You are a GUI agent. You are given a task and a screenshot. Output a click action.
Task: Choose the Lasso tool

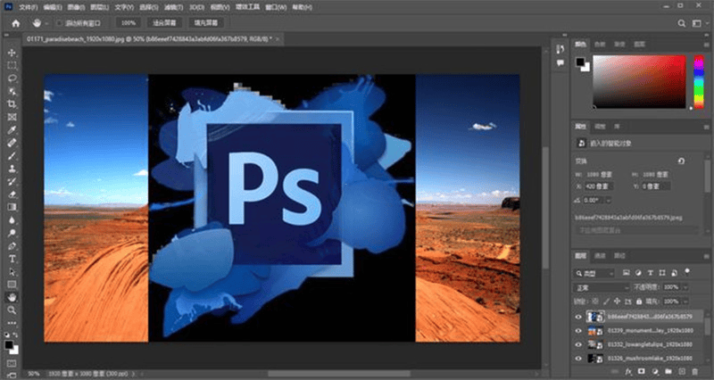tap(12, 78)
